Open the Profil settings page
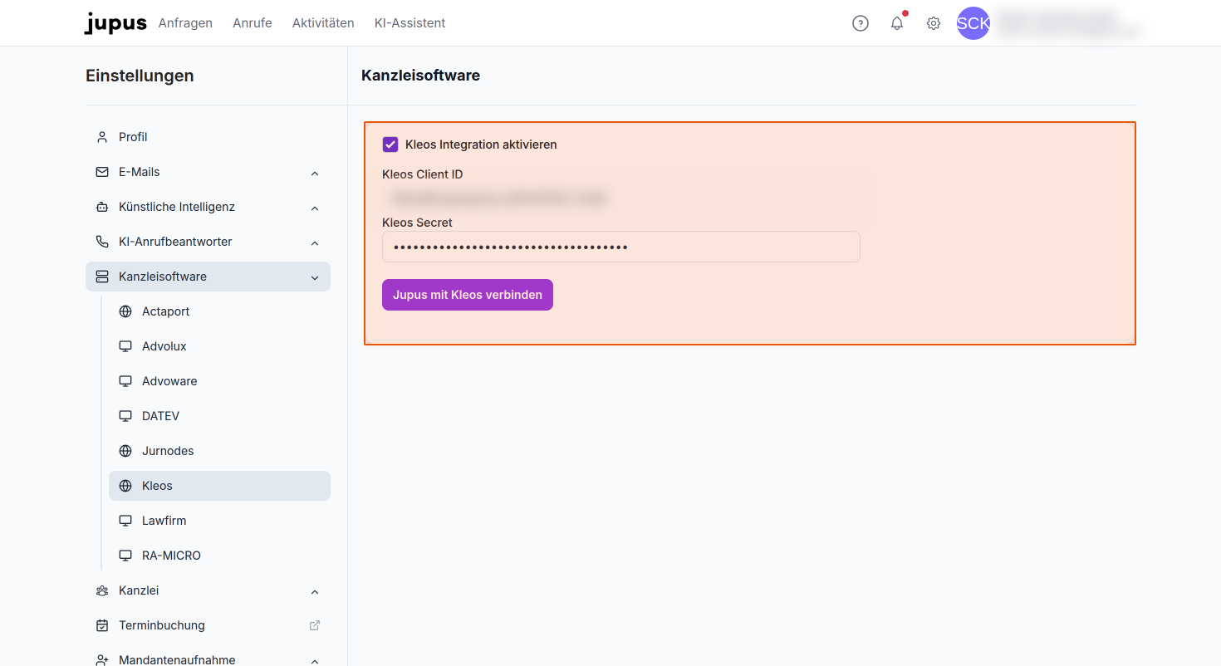 point(208,137)
